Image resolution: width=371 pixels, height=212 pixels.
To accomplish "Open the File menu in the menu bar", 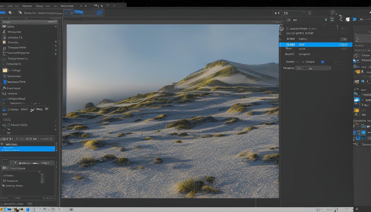I will click(2, 6).
